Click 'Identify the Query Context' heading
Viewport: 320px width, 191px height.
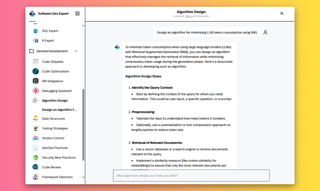click(152, 88)
